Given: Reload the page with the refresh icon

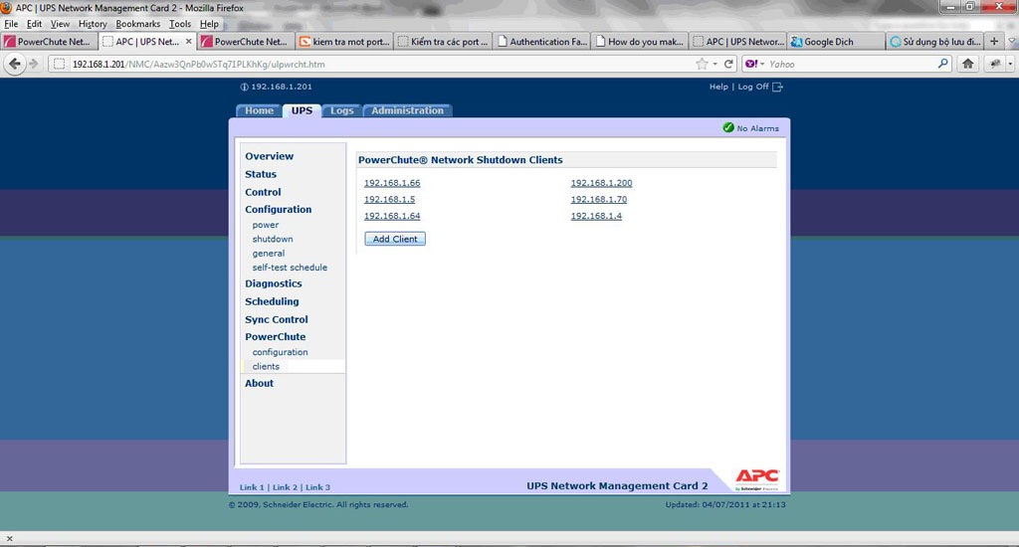Looking at the screenshot, I should [729, 64].
